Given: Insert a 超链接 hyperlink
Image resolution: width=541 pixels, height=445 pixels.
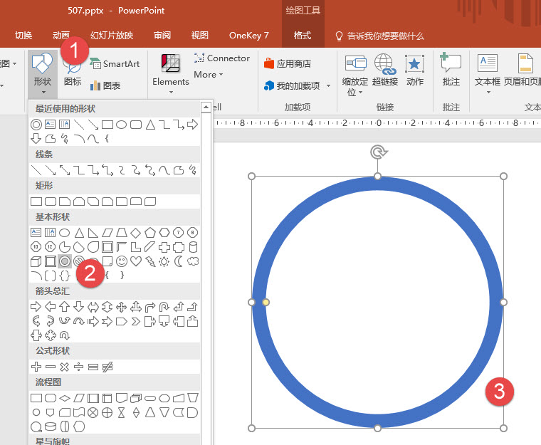Looking at the screenshot, I should coord(385,70).
